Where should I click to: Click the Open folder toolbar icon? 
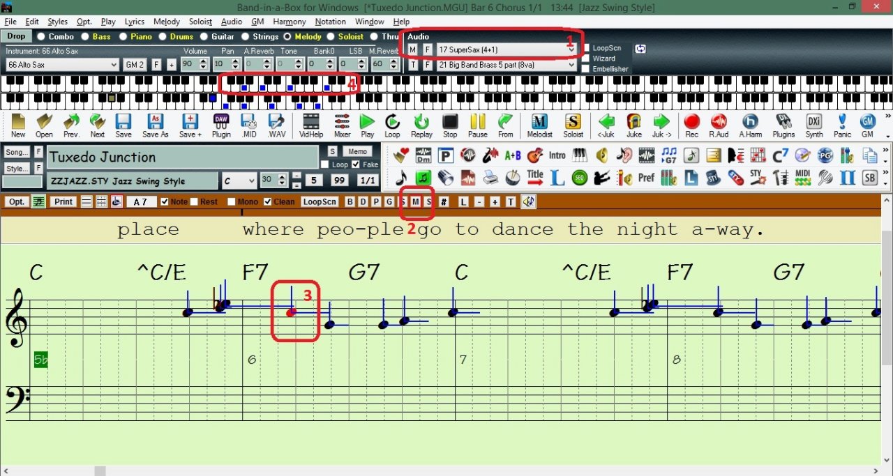44,125
